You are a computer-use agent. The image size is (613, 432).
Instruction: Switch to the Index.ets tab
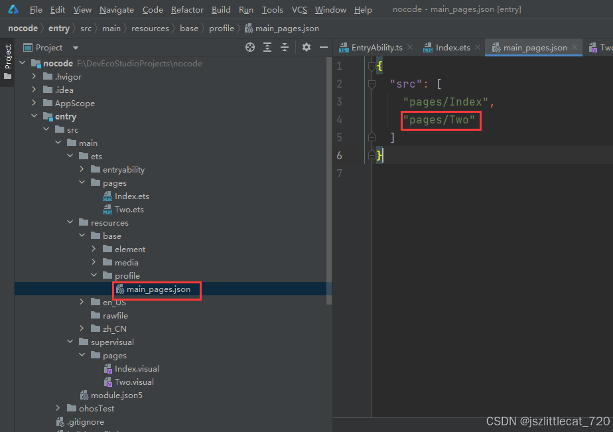pos(452,48)
